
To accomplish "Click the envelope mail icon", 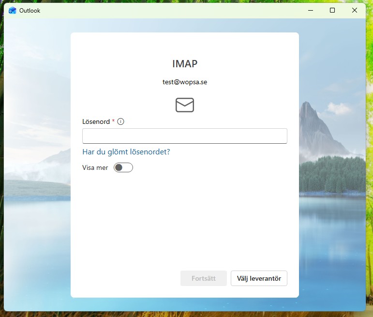I will (x=185, y=105).
